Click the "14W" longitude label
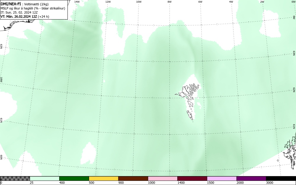 click(77, 2)
